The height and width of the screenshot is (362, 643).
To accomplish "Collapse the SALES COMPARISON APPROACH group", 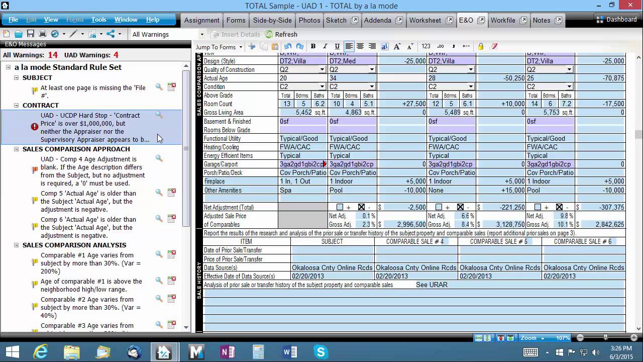I will 16,149.
